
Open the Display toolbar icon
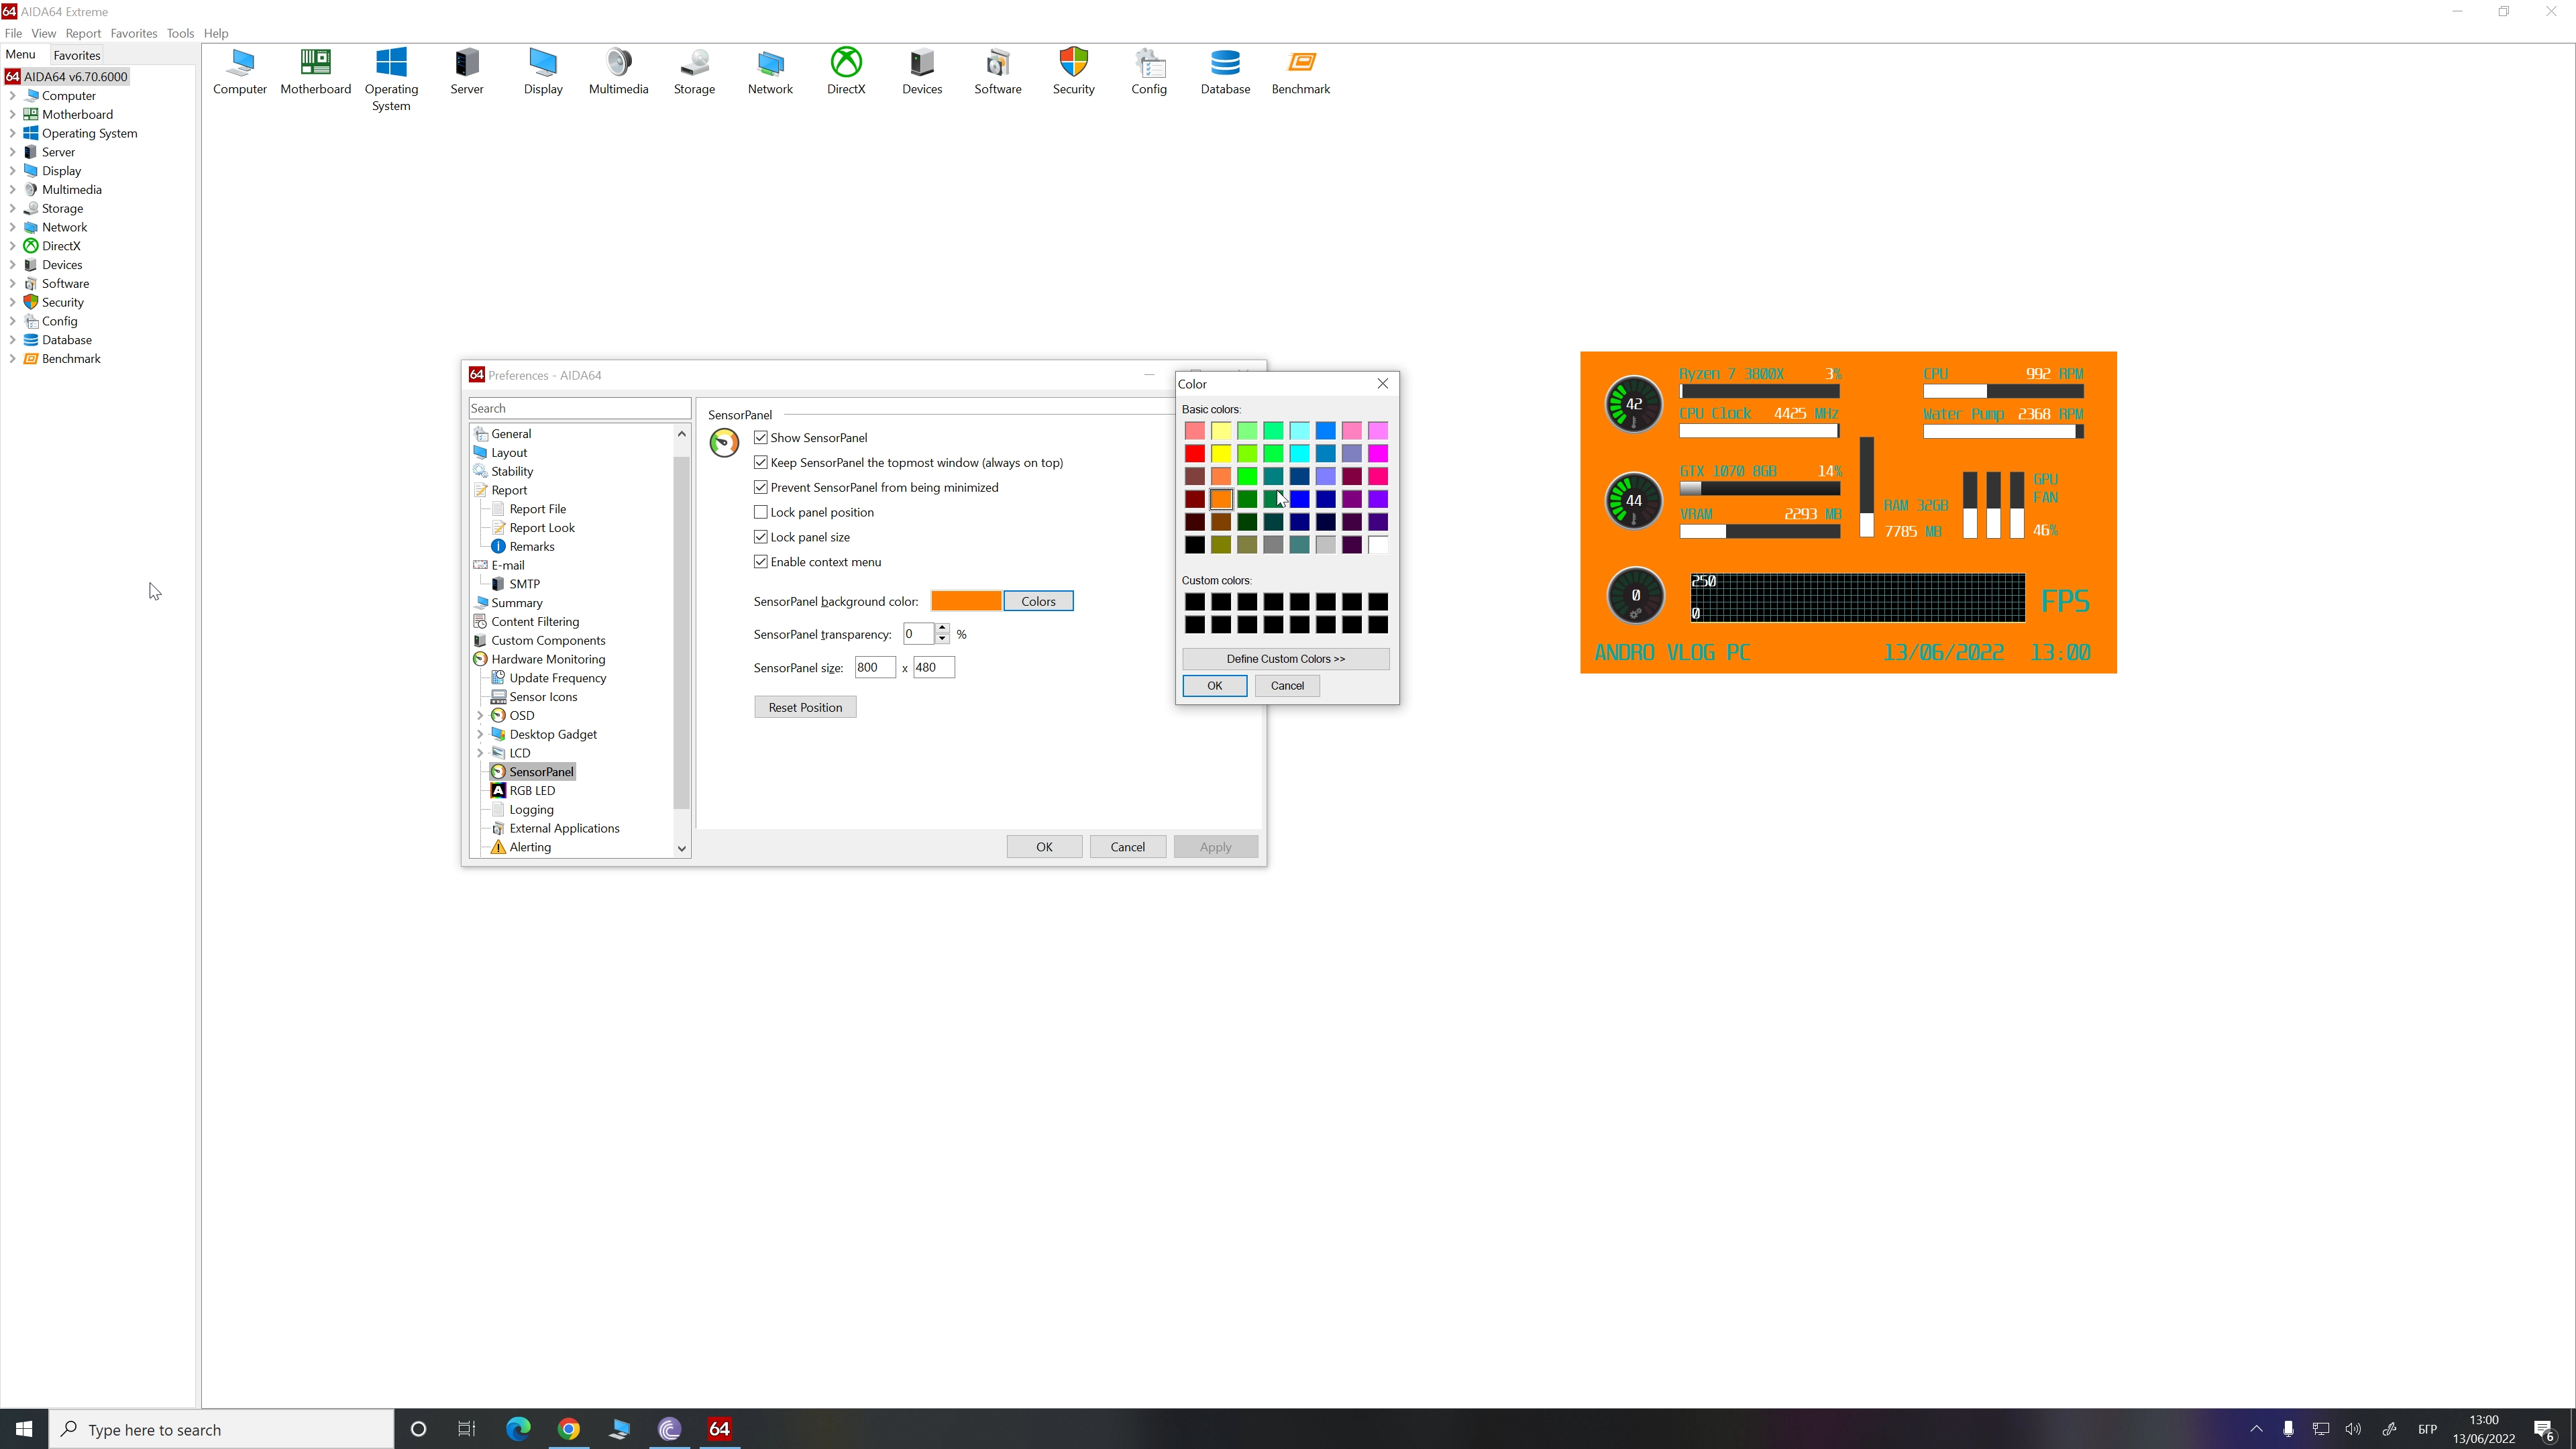pos(543,72)
